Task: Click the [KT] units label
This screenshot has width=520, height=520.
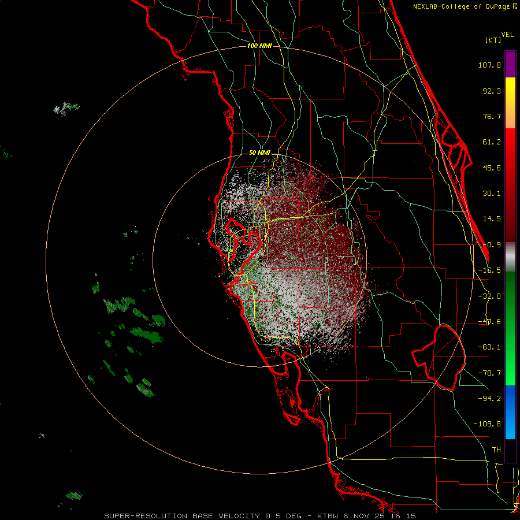Action: tap(493, 40)
